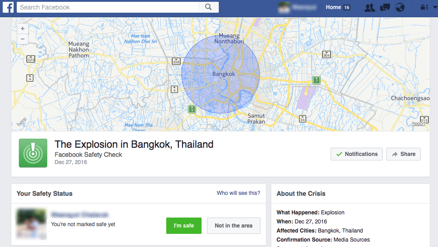Click the Facebook logo icon
Screen dimensions: 438x247
coord(9,7)
